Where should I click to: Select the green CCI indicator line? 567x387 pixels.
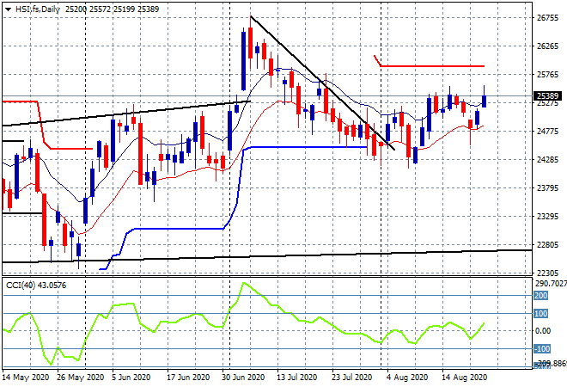(243, 323)
